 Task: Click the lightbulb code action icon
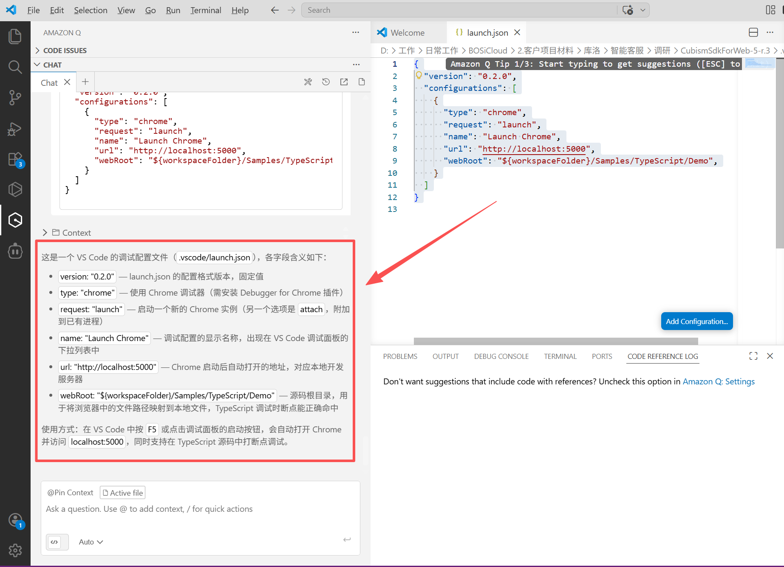pos(419,76)
